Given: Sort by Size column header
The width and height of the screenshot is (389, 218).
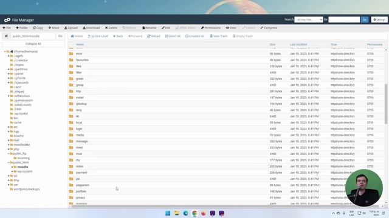Looking at the screenshot, I should tap(272, 44).
